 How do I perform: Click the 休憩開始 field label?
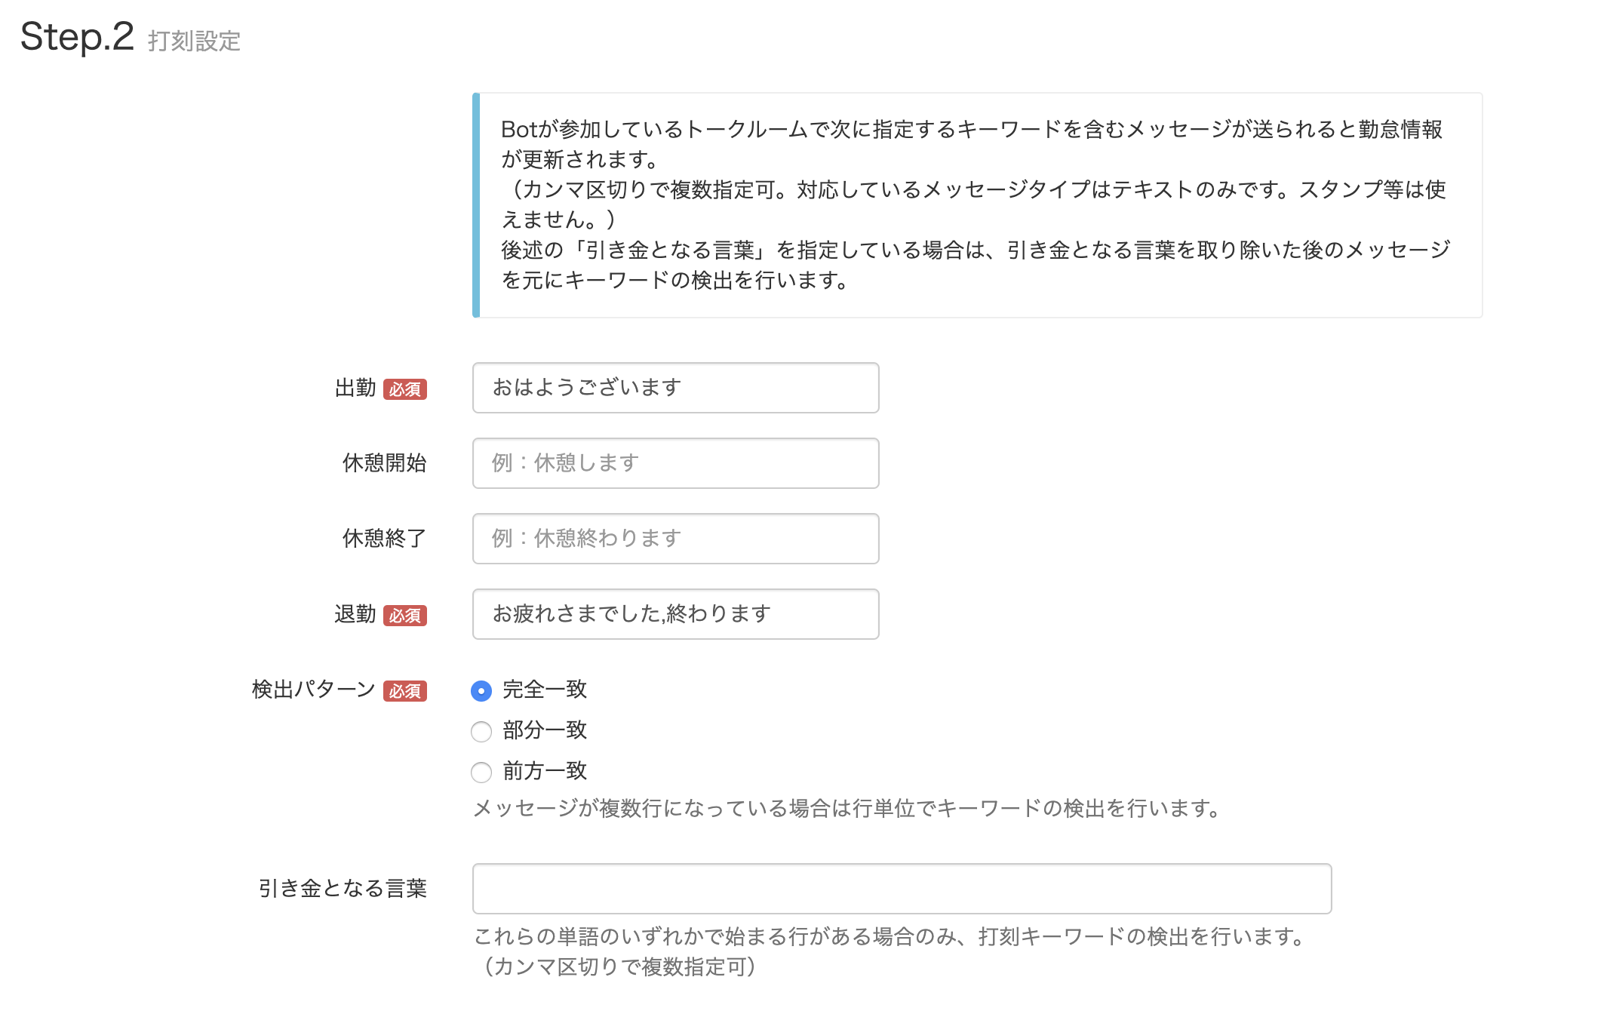click(x=384, y=463)
